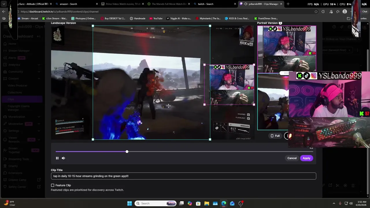Open the Stream – Aircast bookmark
Image resolution: width=370 pixels, height=208 pixels.
click(x=28, y=18)
